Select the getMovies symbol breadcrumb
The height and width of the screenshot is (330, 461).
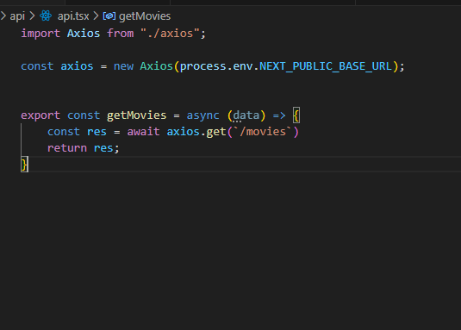point(145,16)
